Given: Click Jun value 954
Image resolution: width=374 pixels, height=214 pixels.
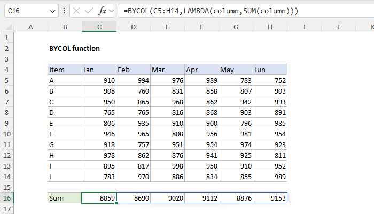Looking at the screenshot, I should point(270,134).
